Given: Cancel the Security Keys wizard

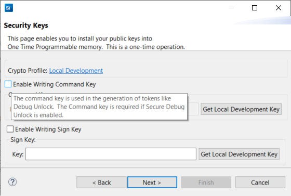Looking at the screenshot, I should (x=260, y=182).
